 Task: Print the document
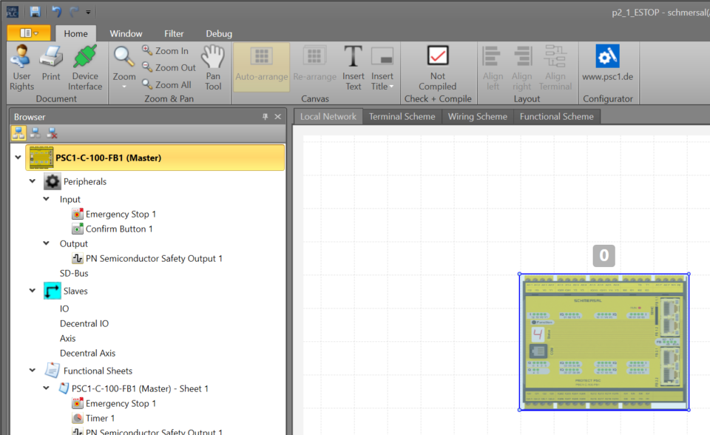(51, 64)
